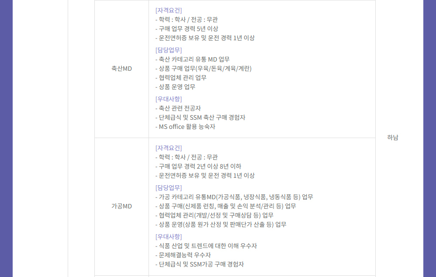Click the line 상품 운영(상품 원가 산정 및 판매단가 산출 등) 업무
The height and width of the screenshot is (277, 436).
221,225
